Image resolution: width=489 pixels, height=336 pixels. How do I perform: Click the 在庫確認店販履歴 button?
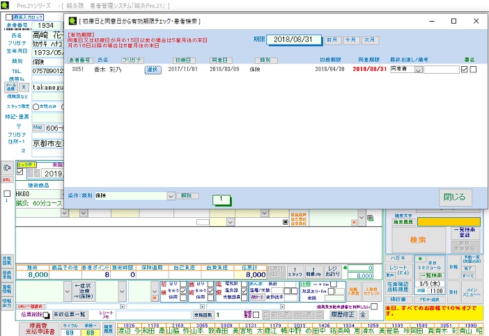click(400, 287)
